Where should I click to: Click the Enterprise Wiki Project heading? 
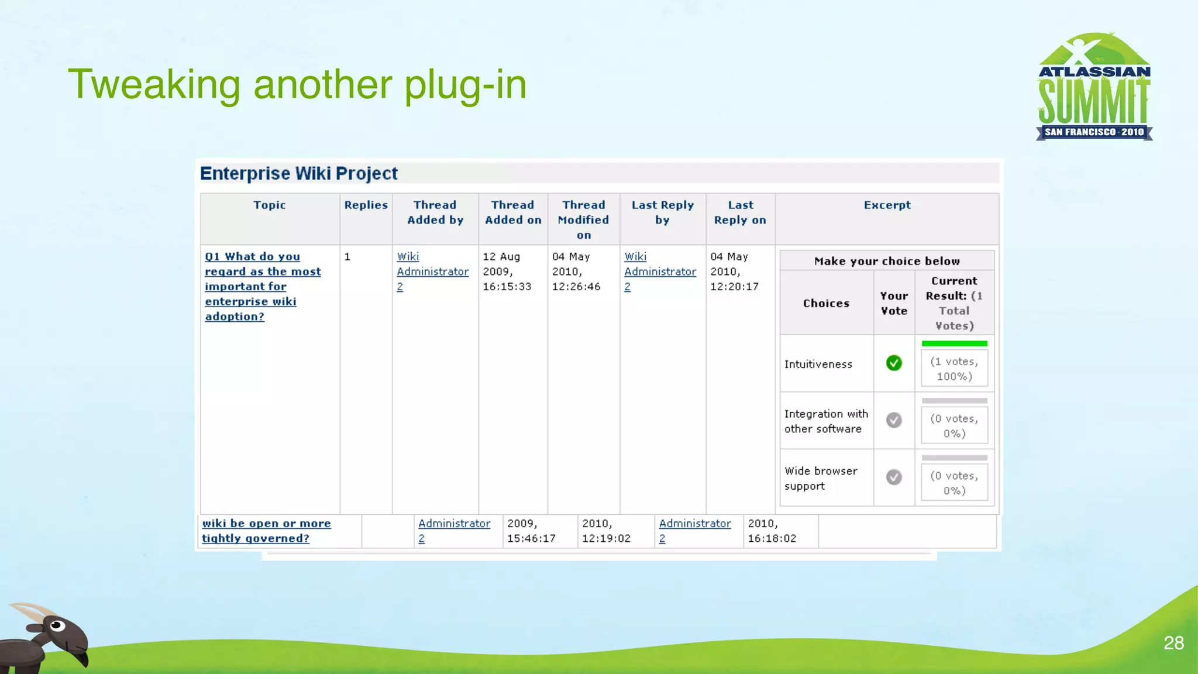pos(299,174)
